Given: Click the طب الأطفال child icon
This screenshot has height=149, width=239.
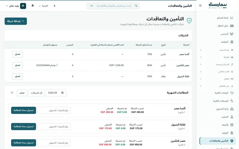Looking at the screenshot, I should [232, 86].
